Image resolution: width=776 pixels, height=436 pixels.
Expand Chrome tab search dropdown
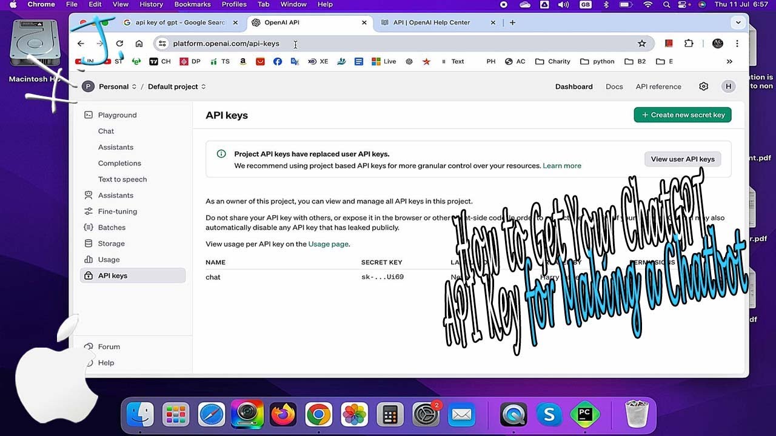tap(738, 22)
